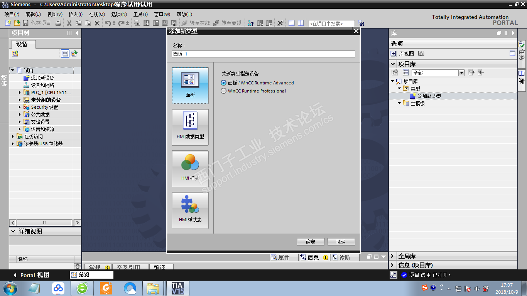Click the 库视图 library view button
Screen dimensions: 527x296
click(x=402, y=54)
